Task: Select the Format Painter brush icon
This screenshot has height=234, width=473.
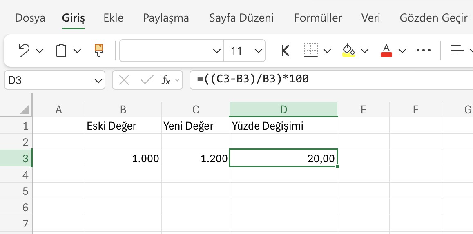Action: (98, 50)
